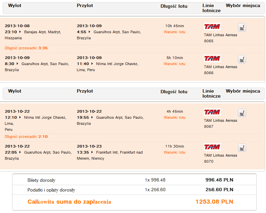
Task: Open Warunki lotu for the 10h 45min flight
Action: 174,32
